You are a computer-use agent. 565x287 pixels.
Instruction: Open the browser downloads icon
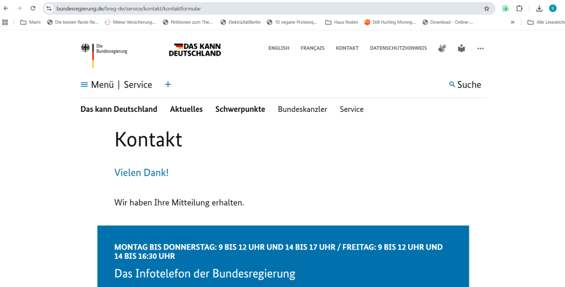[539, 8]
